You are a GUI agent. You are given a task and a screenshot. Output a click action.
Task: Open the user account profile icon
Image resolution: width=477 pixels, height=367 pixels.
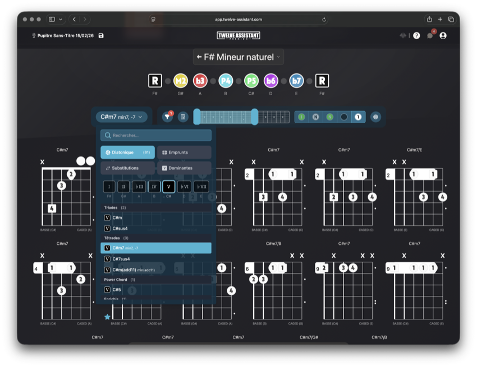(x=443, y=36)
